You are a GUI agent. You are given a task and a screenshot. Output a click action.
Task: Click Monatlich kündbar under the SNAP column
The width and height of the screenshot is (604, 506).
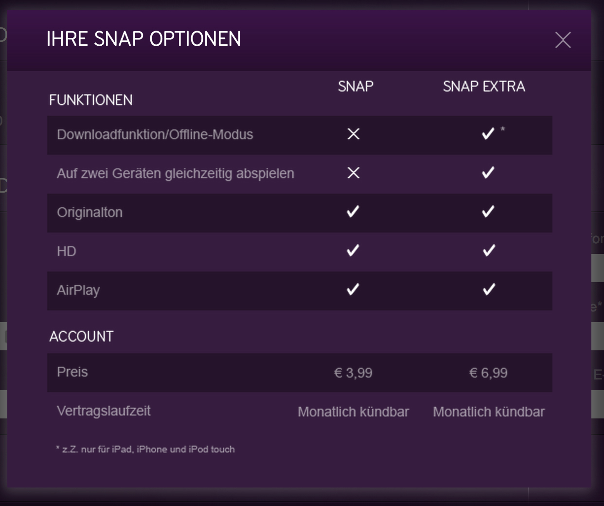[354, 412]
